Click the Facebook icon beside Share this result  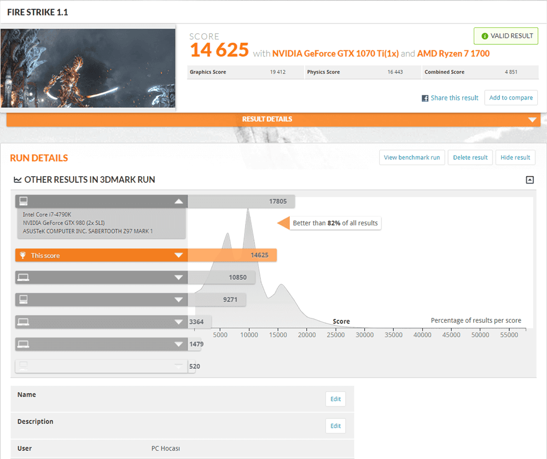pyautogui.click(x=425, y=98)
